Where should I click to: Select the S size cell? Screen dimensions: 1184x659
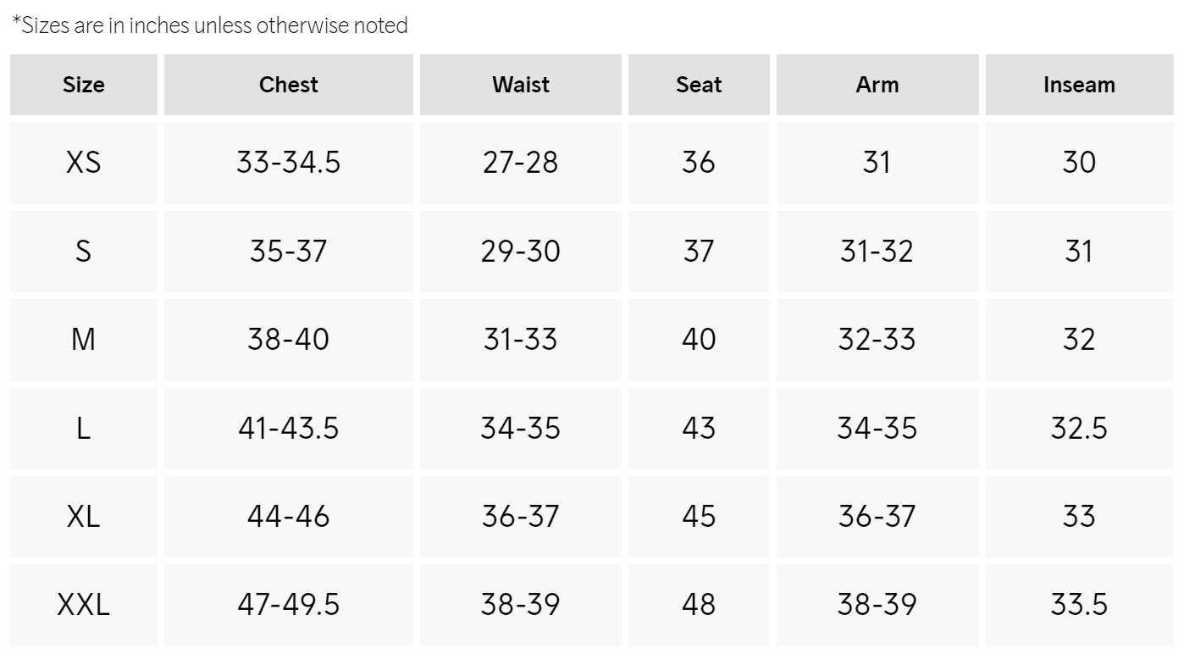tap(84, 252)
